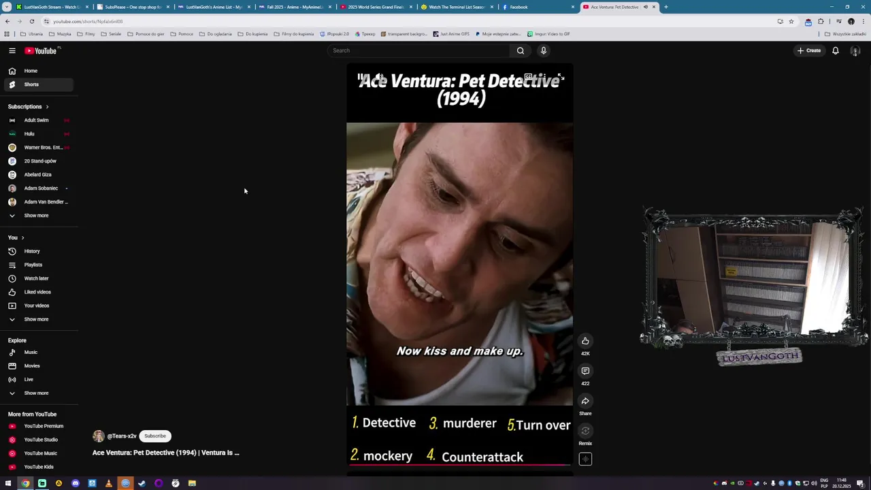Open Chrome three-dot menu
Image resolution: width=871 pixels, height=490 pixels.
click(862, 21)
